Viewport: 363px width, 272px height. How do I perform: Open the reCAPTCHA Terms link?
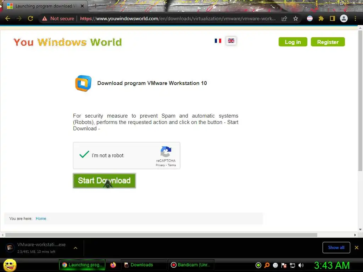(x=172, y=165)
